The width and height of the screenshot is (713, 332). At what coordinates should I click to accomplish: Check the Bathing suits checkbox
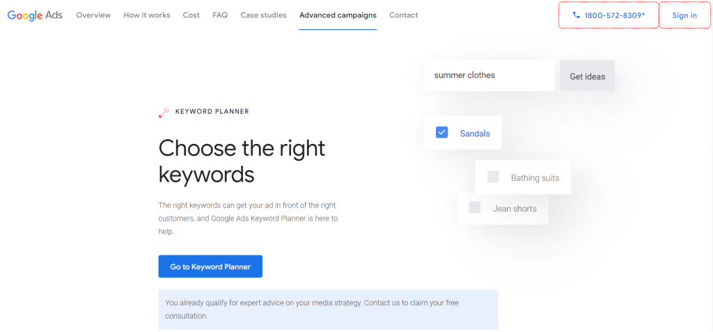(493, 177)
